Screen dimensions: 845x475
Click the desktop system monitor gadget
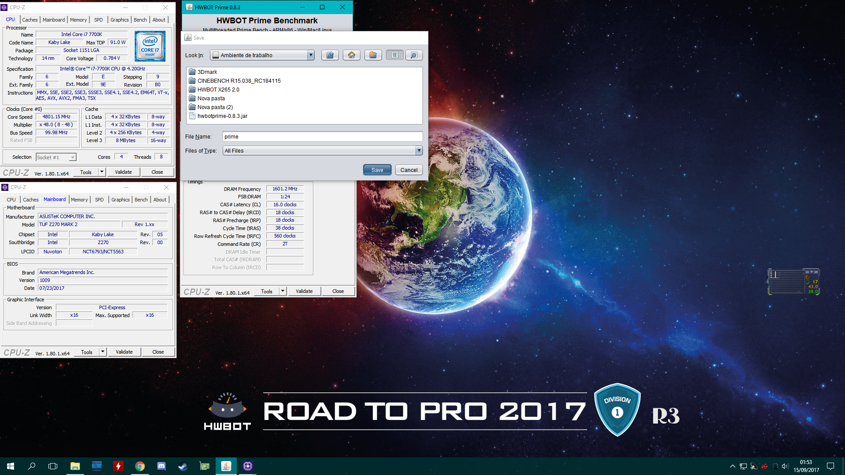[x=794, y=281]
